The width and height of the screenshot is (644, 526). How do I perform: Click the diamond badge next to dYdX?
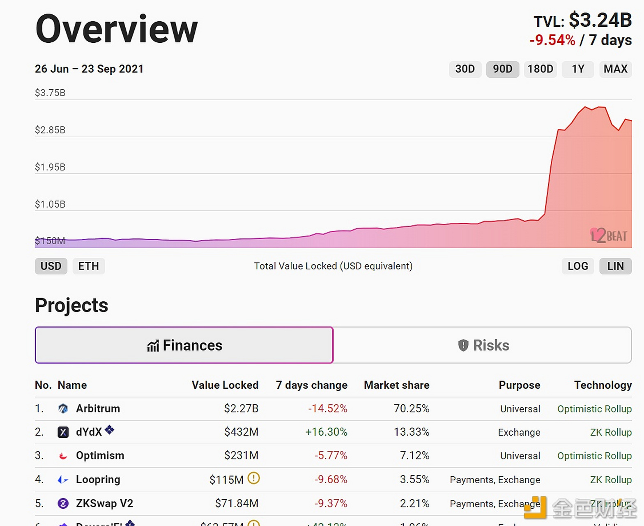coord(109,430)
